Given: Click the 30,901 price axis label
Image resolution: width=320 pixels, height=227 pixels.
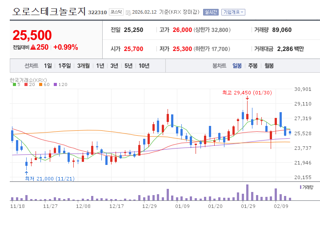Looking at the screenshot, I should coord(303,89).
